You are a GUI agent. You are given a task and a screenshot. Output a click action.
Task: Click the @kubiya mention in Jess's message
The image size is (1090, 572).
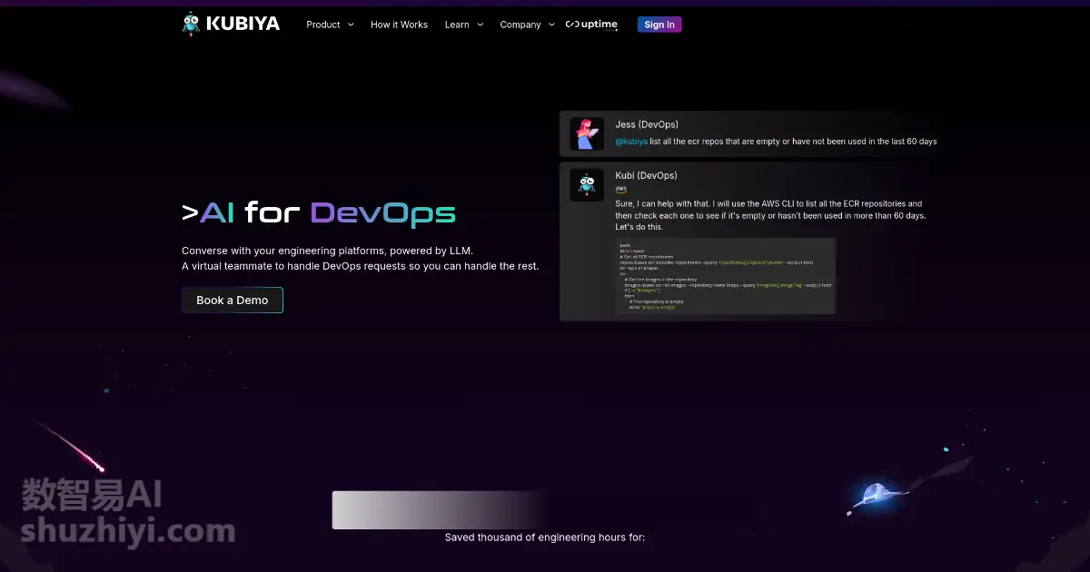pyautogui.click(x=631, y=142)
